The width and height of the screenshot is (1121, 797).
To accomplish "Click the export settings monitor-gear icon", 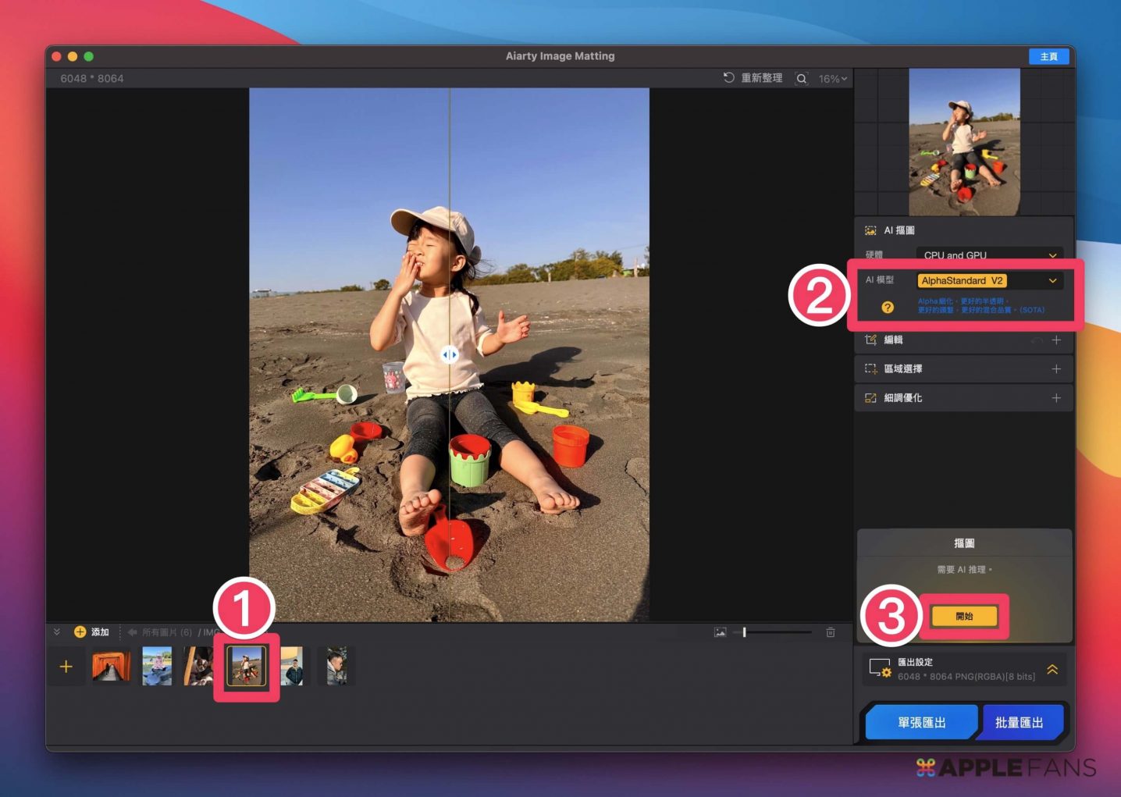I will click(880, 669).
